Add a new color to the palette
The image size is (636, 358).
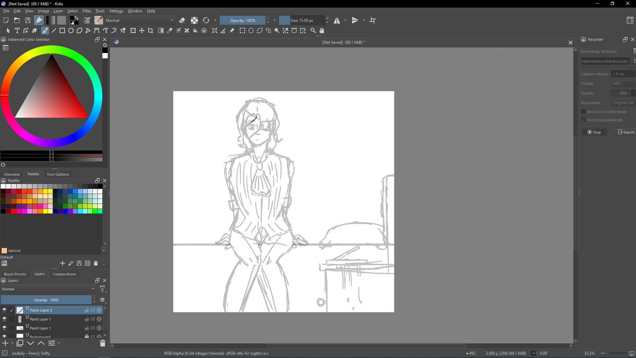(62, 263)
